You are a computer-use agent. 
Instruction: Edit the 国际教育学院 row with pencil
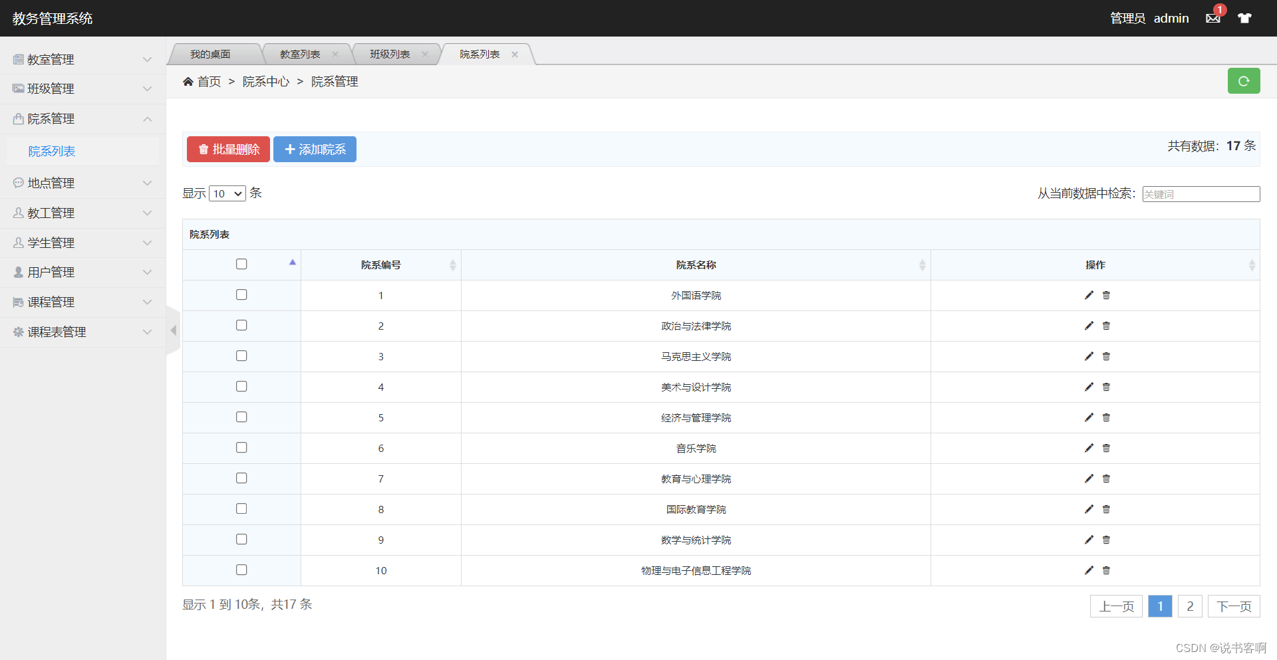(x=1089, y=509)
